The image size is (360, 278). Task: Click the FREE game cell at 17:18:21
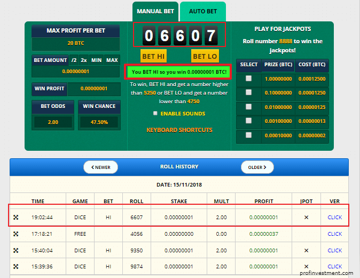click(80, 234)
